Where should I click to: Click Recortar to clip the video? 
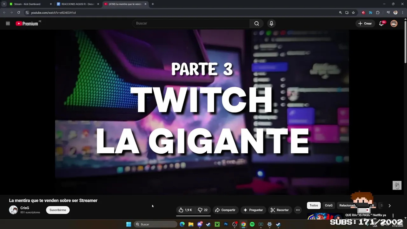pyautogui.click(x=279, y=210)
